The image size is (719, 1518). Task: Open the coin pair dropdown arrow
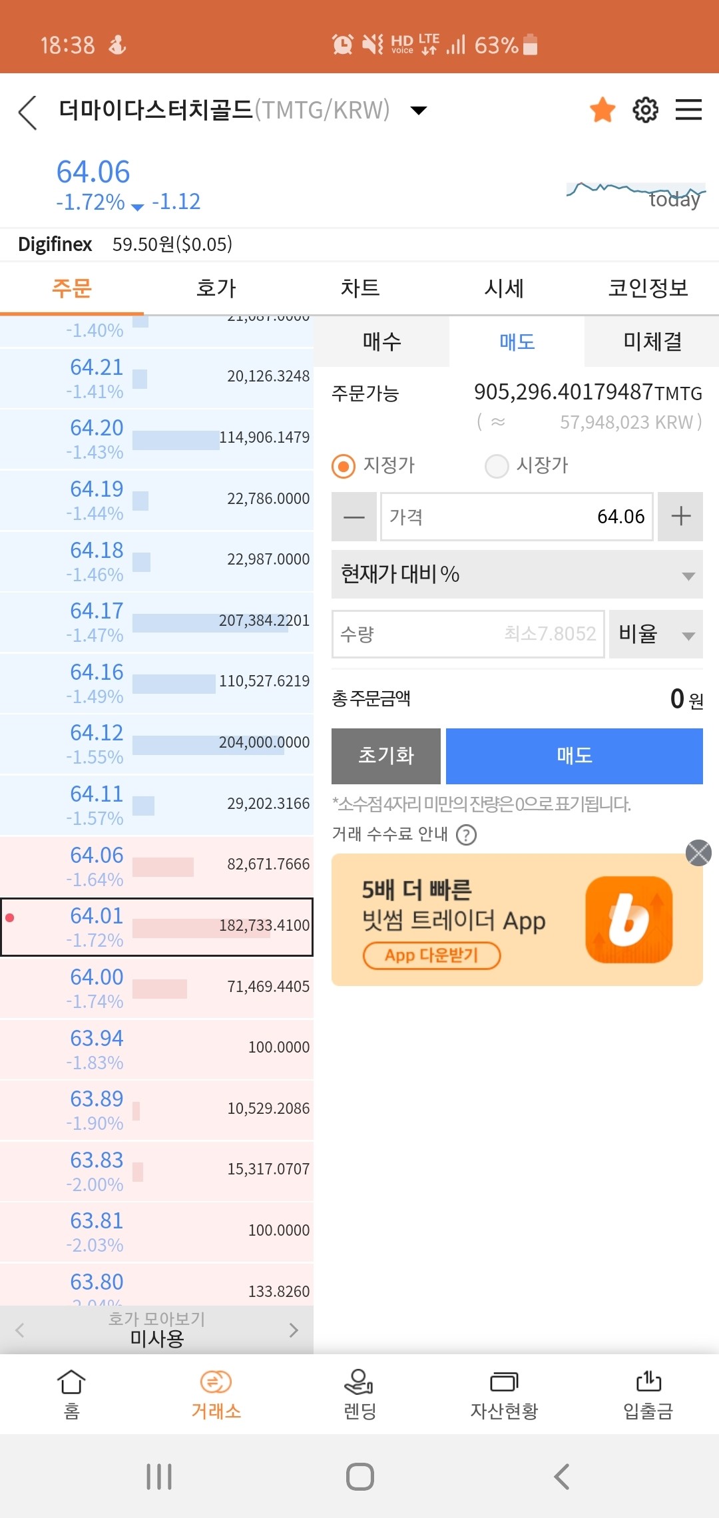coord(418,111)
